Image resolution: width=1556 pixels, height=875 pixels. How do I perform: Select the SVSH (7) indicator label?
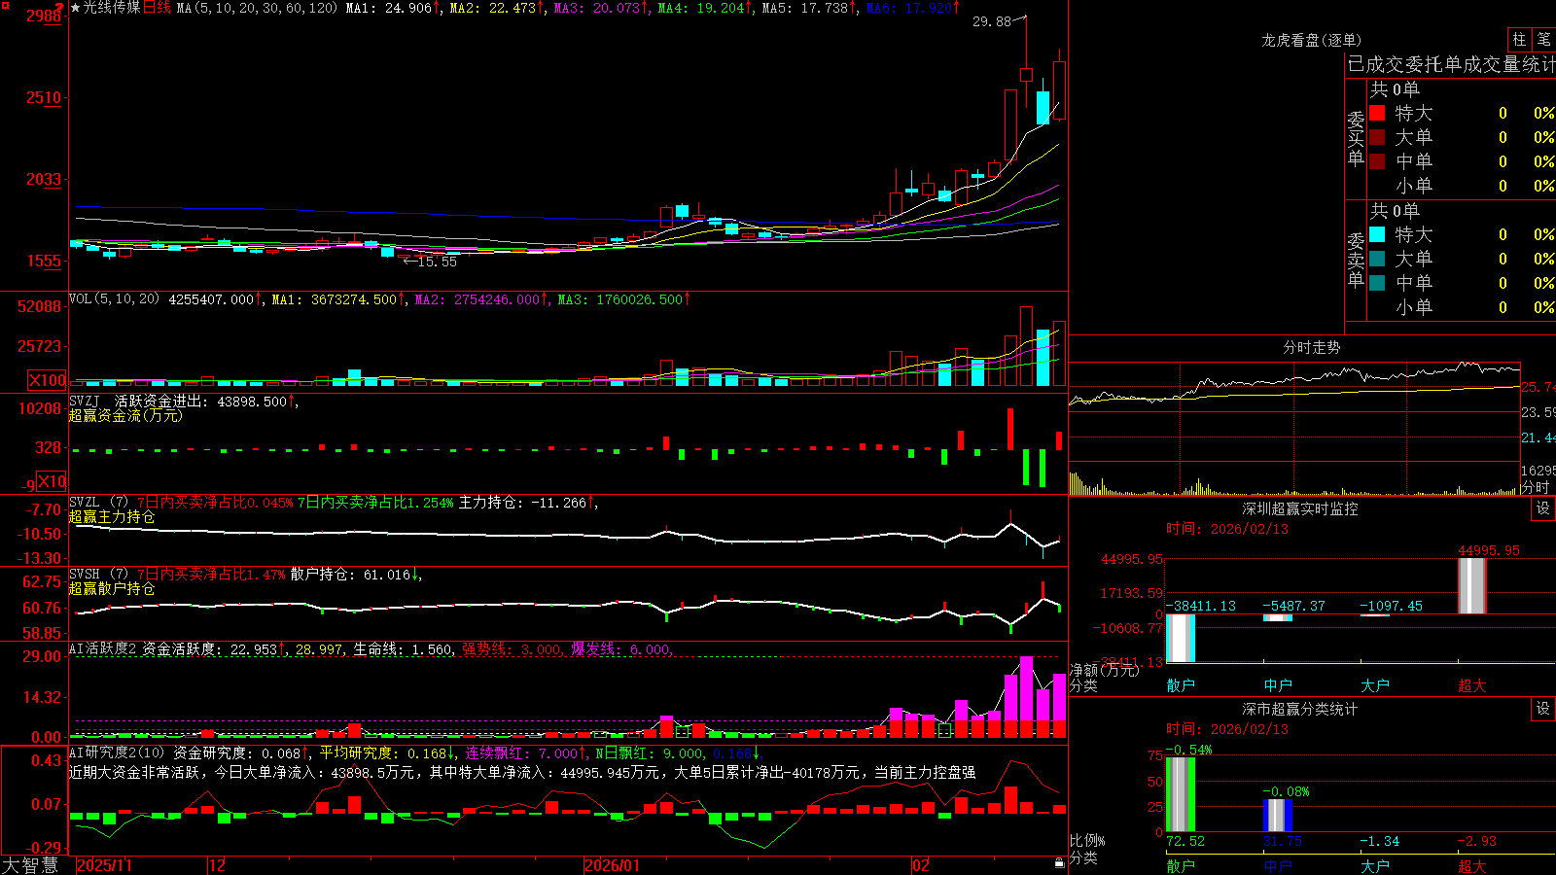(98, 575)
